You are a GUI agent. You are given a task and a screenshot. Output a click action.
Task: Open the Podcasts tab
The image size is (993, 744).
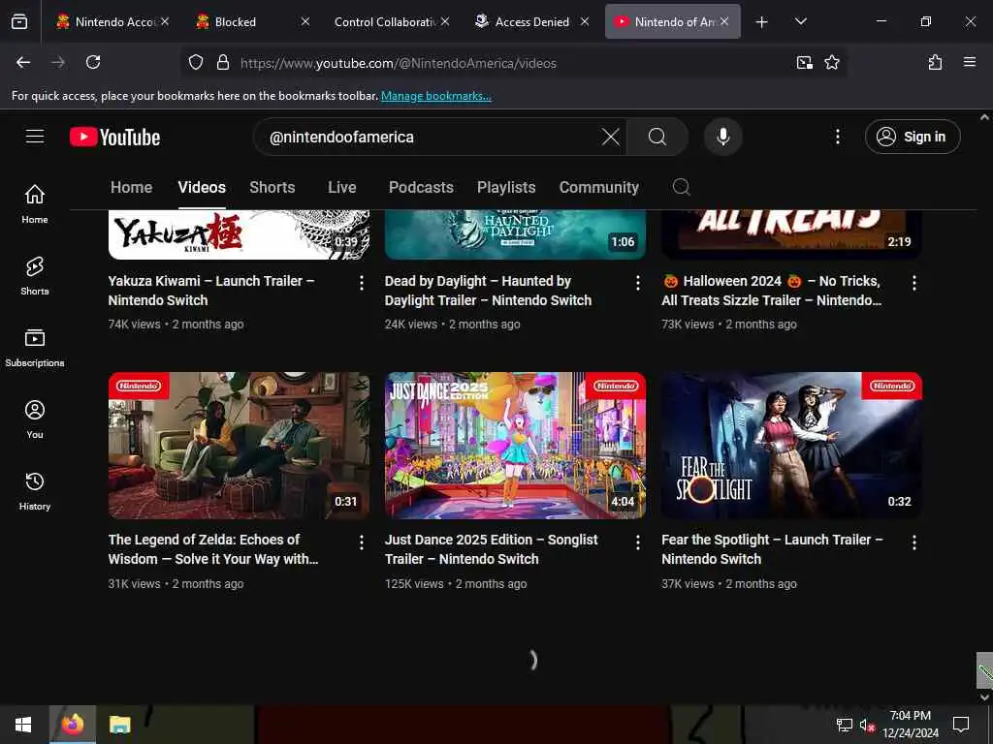tap(421, 187)
